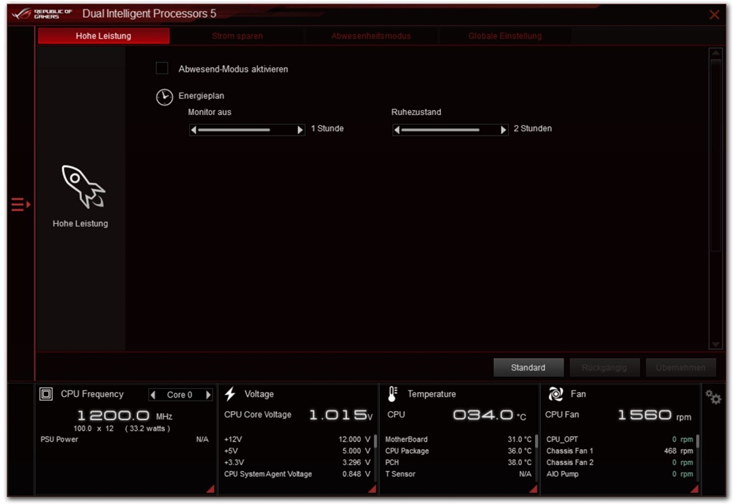Click the Chassis Fan 1 row

[x=620, y=451]
